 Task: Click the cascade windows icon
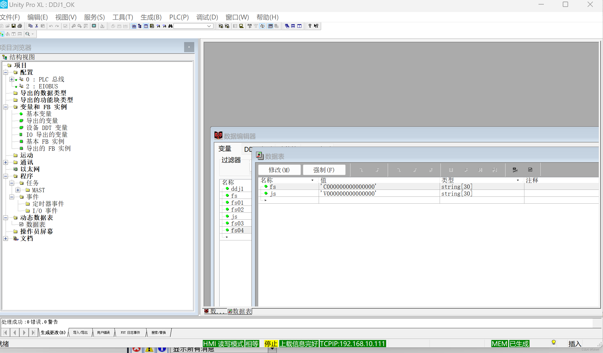tap(287, 26)
